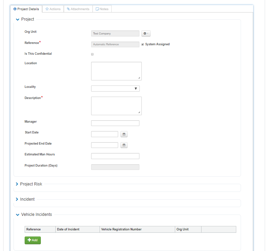Click the note icon on Notes tab
The width and height of the screenshot is (268, 251).
coord(97,9)
